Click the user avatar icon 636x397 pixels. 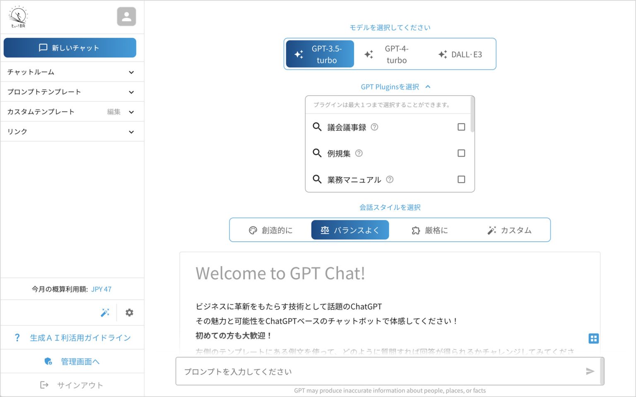pyautogui.click(x=126, y=17)
